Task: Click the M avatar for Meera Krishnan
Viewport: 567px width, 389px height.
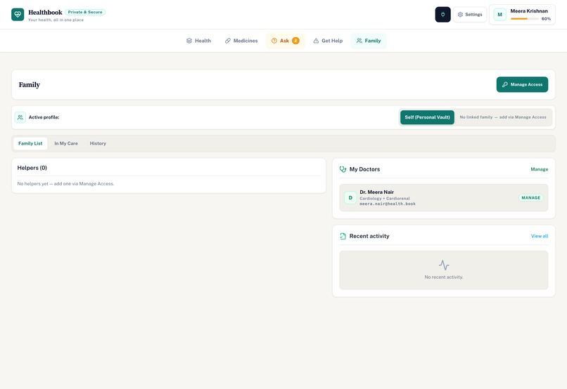Action: click(x=499, y=15)
